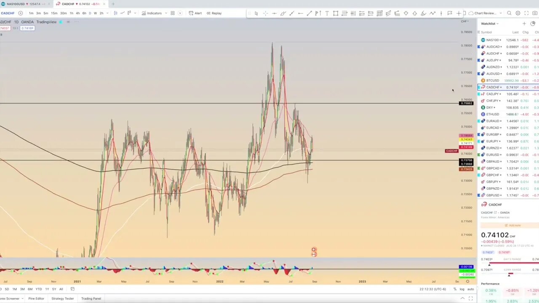Enter fullscreen mode

(x=526, y=13)
